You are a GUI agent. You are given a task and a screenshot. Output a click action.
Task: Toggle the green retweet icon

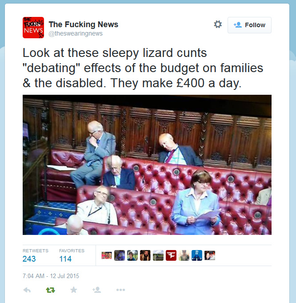pos(50,290)
